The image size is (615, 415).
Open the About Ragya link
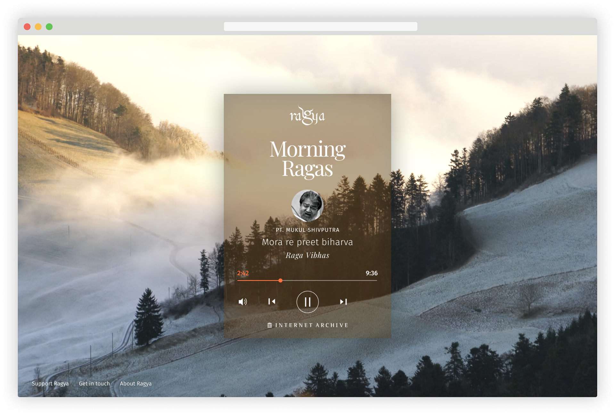pos(135,384)
